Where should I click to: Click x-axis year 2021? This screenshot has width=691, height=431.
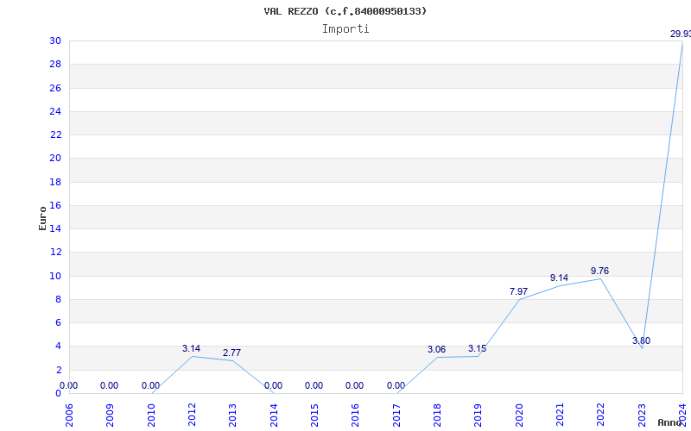pyautogui.click(x=560, y=415)
